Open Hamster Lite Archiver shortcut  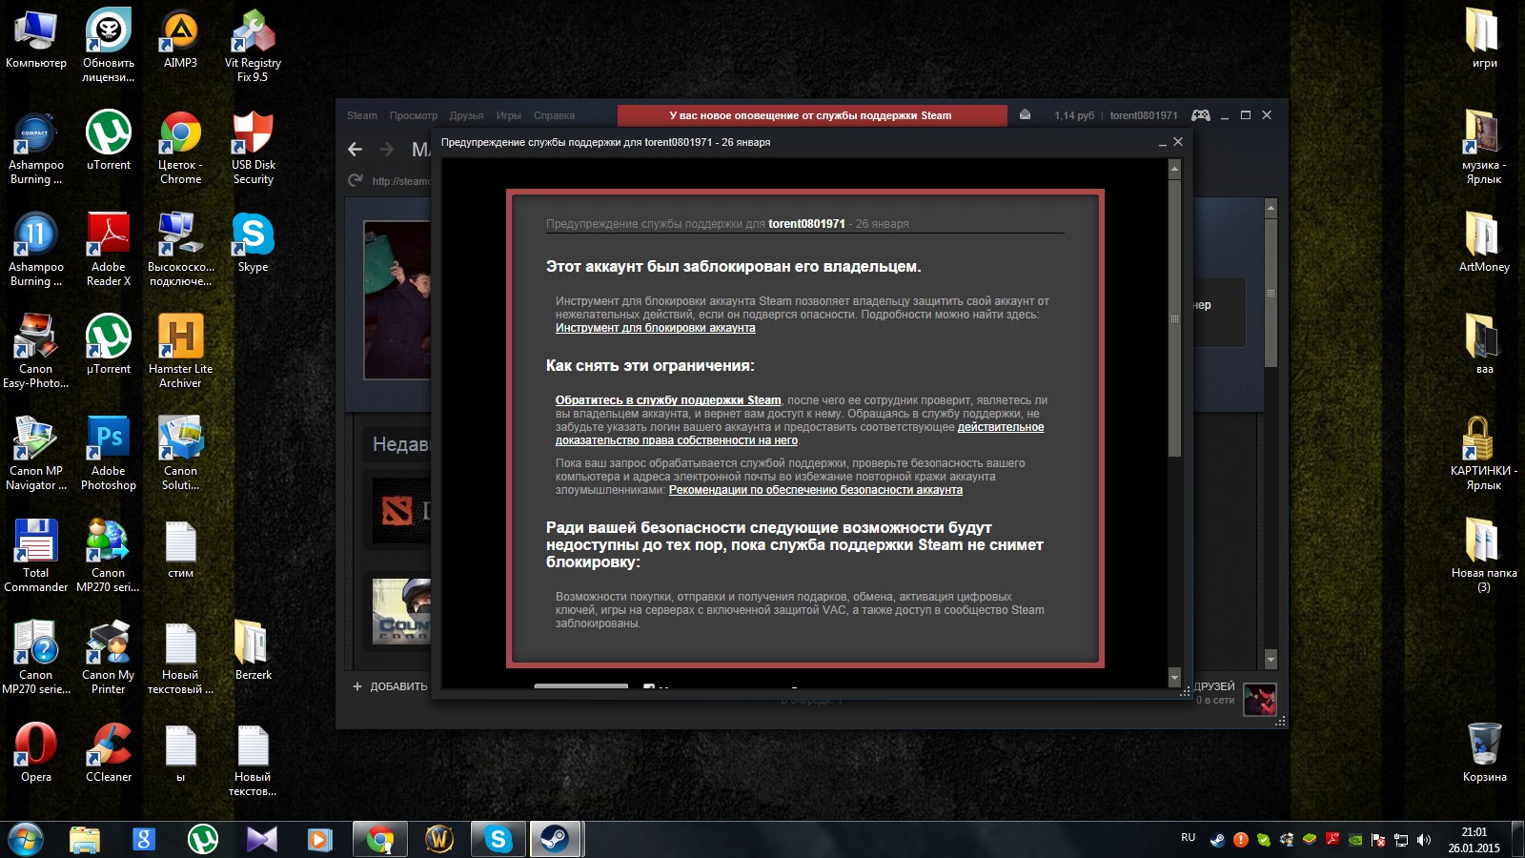[x=180, y=352]
